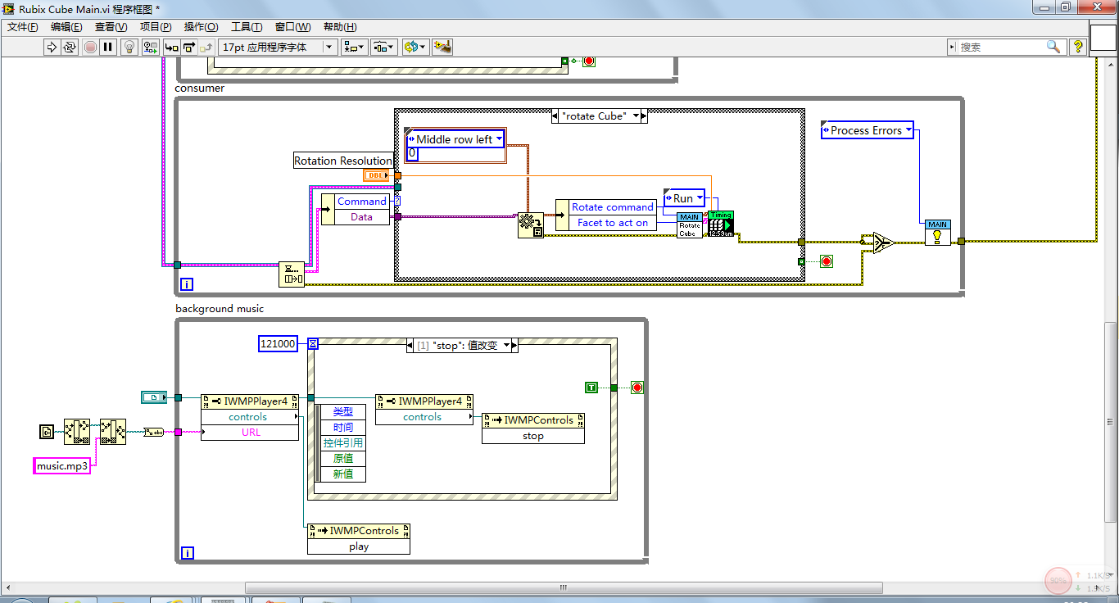This screenshot has width=1119, height=603.
Task: Click the Step Into debugging button
Action: click(x=172, y=47)
